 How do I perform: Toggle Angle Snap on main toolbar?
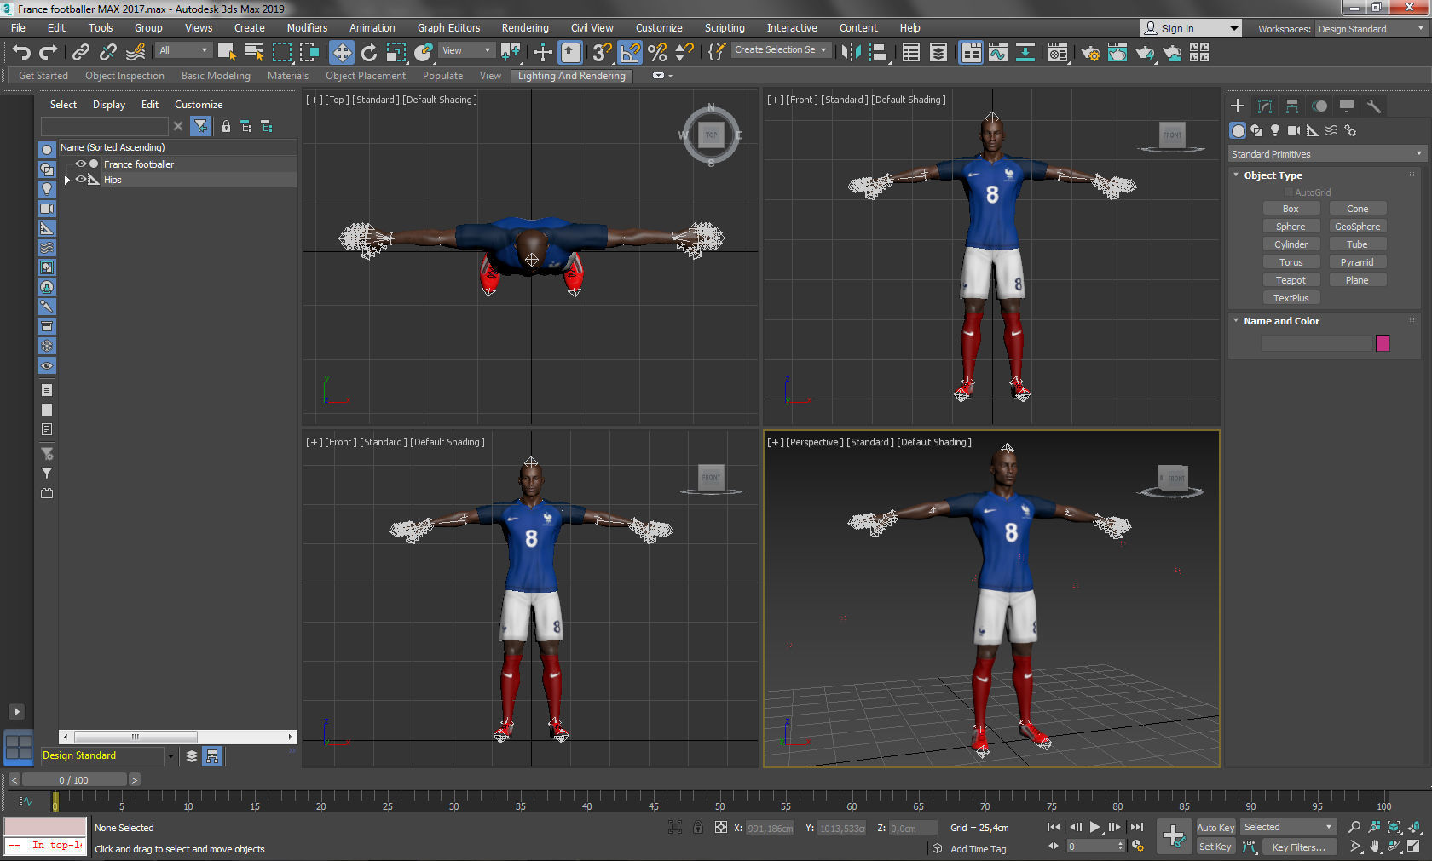click(630, 53)
